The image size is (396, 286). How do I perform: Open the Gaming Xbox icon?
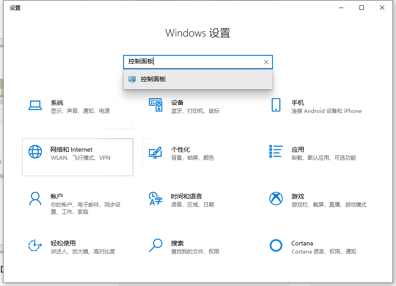point(276,199)
